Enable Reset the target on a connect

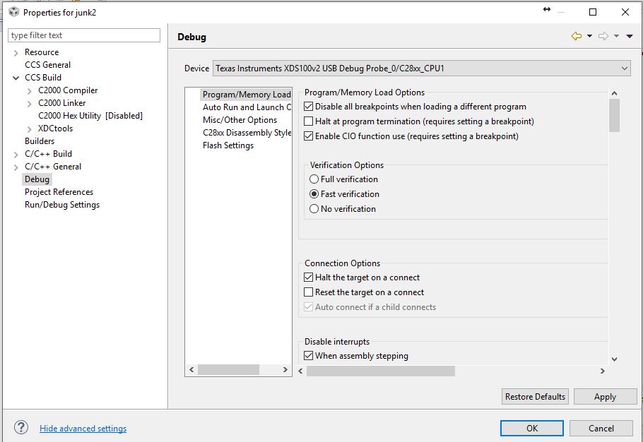tap(308, 292)
